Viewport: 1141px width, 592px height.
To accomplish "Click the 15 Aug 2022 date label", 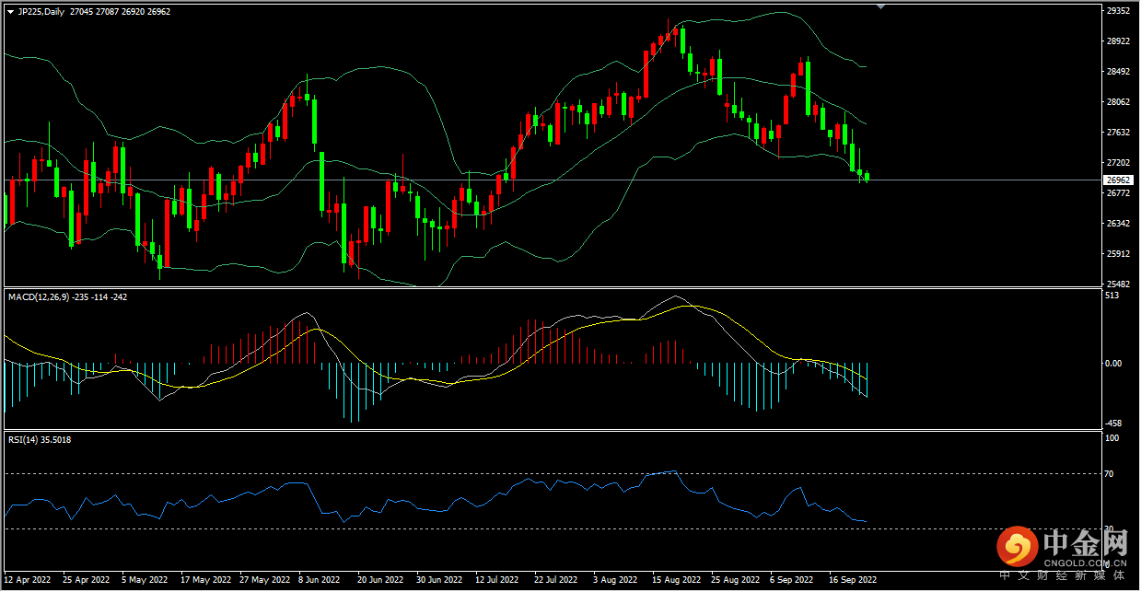I will click(676, 580).
